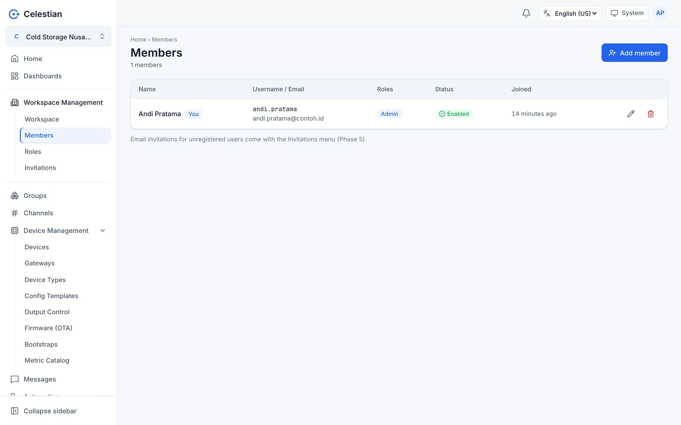Click the andi.pratama@contoh.id email text
The width and height of the screenshot is (681, 425).
[x=288, y=118]
